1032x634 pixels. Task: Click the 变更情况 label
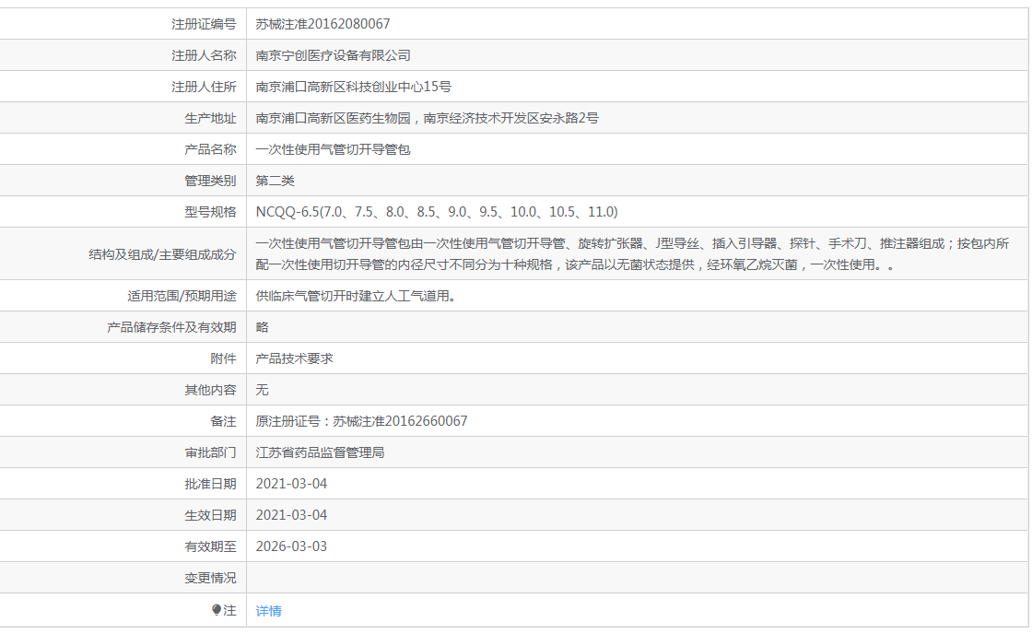coord(210,578)
